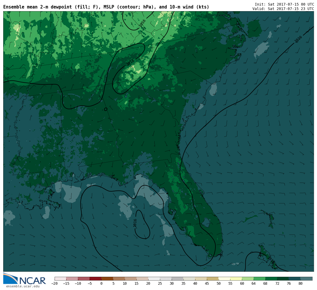Screen dimensions: 317x290
Task: Click the 72 colorbar tick label
Action: pyautogui.click(x=277, y=284)
